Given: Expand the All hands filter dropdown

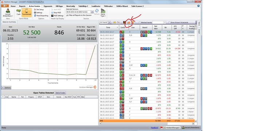Looking at the screenshot, I should pos(109,23).
